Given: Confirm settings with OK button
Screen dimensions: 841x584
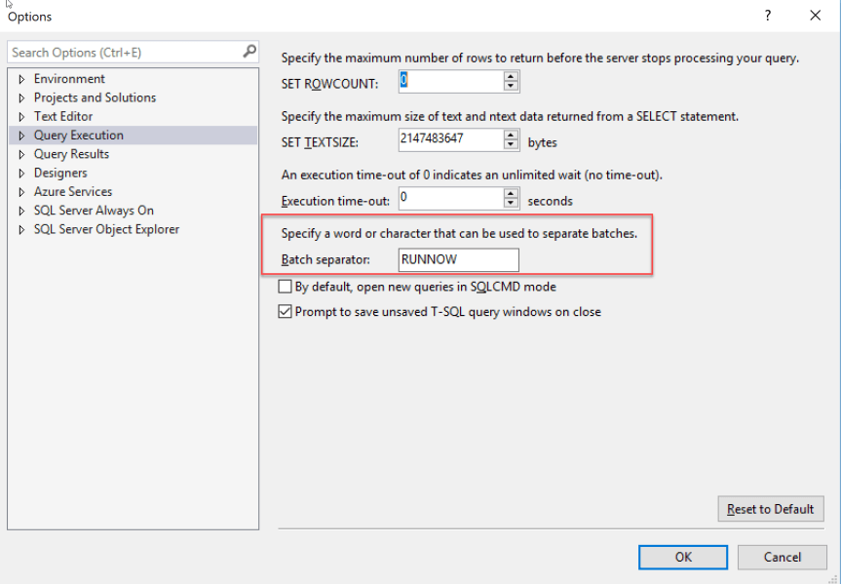Looking at the screenshot, I should (683, 557).
